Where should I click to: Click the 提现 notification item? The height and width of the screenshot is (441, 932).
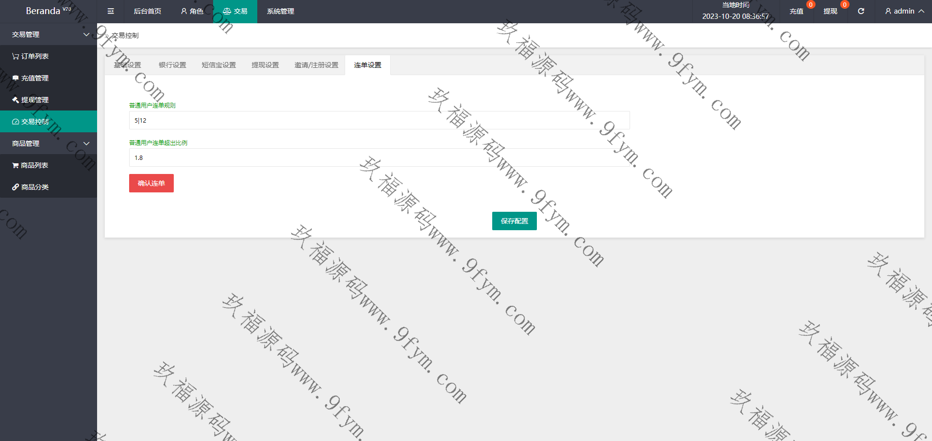pos(831,11)
